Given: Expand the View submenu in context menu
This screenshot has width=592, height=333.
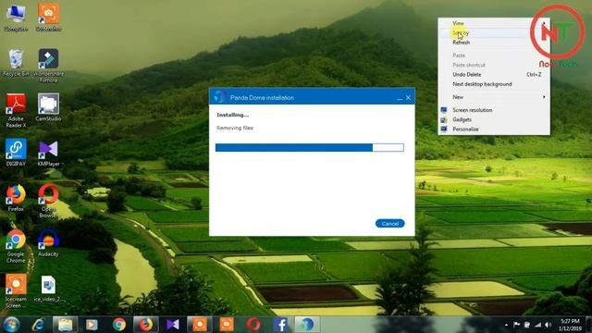Looking at the screenshot, I should (494, 23).
